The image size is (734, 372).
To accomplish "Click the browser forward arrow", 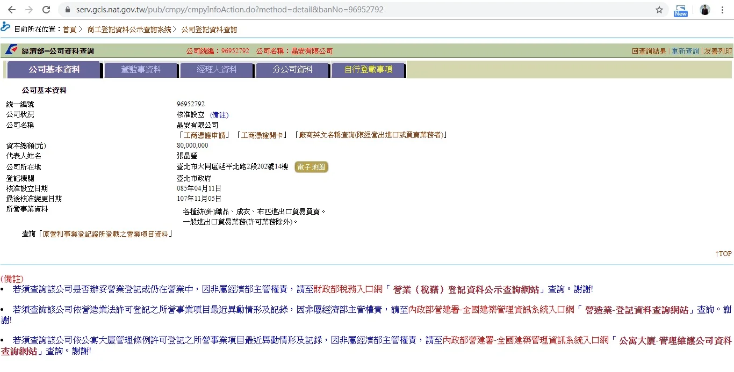I will [29, 10].
